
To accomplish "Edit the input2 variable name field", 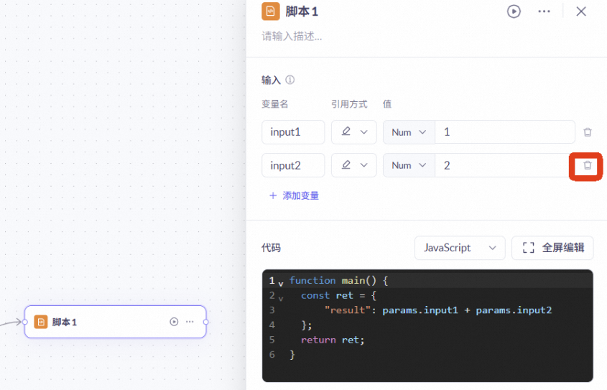I will pos(293,165).
